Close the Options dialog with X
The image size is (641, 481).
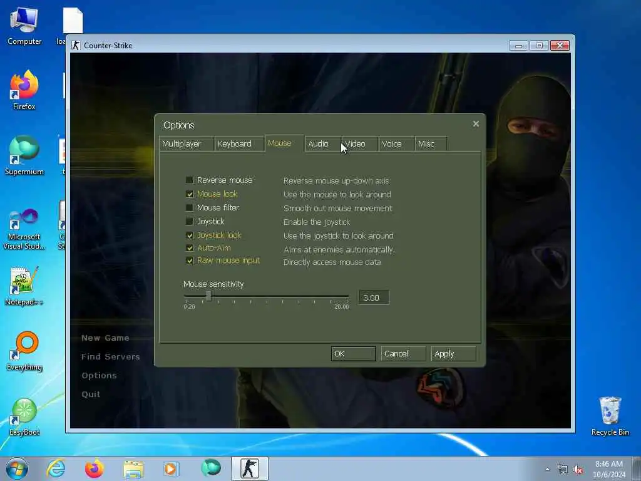pos(476,123)
